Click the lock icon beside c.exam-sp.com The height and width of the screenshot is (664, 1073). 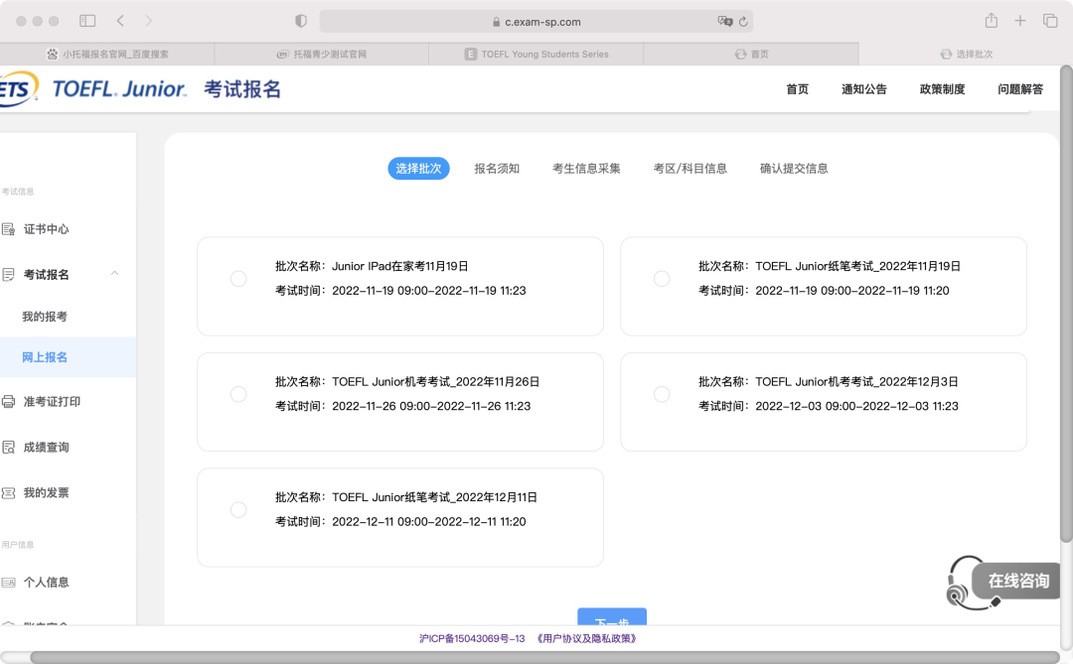coord(496,22)
